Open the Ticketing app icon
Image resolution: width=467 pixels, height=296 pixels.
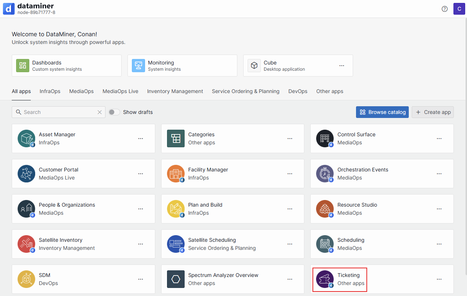pyautogui.click(x=325, y=279)
